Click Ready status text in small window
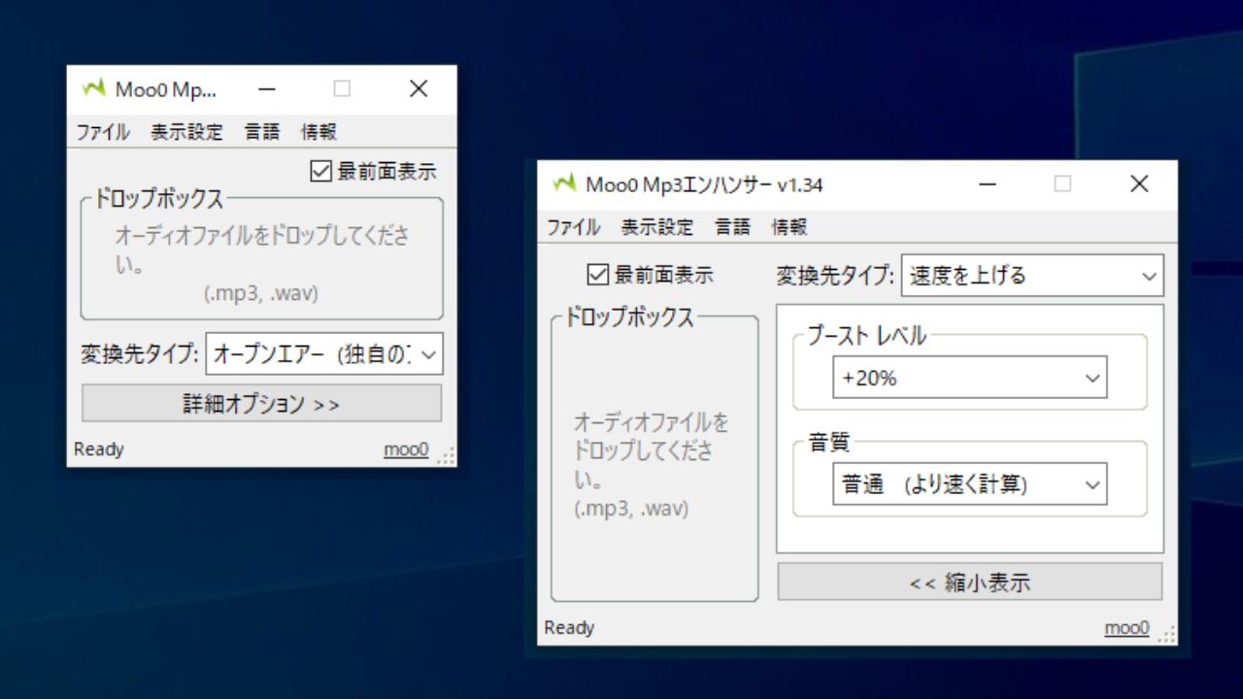Screen dimensions: 1243x699 click(99, 449)
